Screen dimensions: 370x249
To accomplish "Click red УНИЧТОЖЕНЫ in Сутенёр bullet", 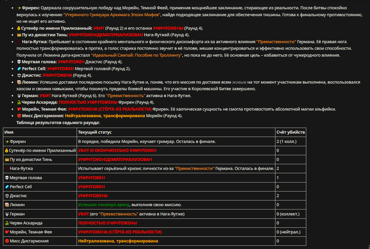I will point(168,28).
